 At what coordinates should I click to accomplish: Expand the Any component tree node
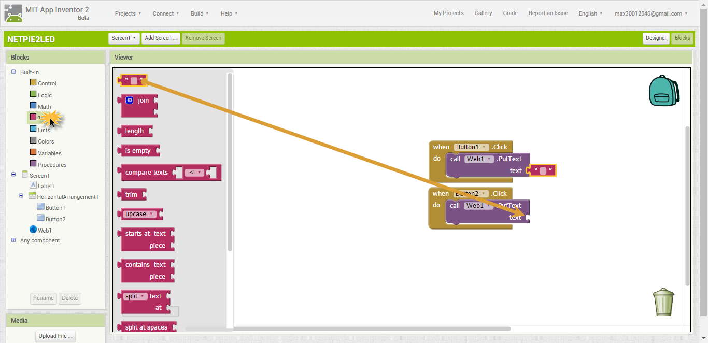[x=13, y=240]
